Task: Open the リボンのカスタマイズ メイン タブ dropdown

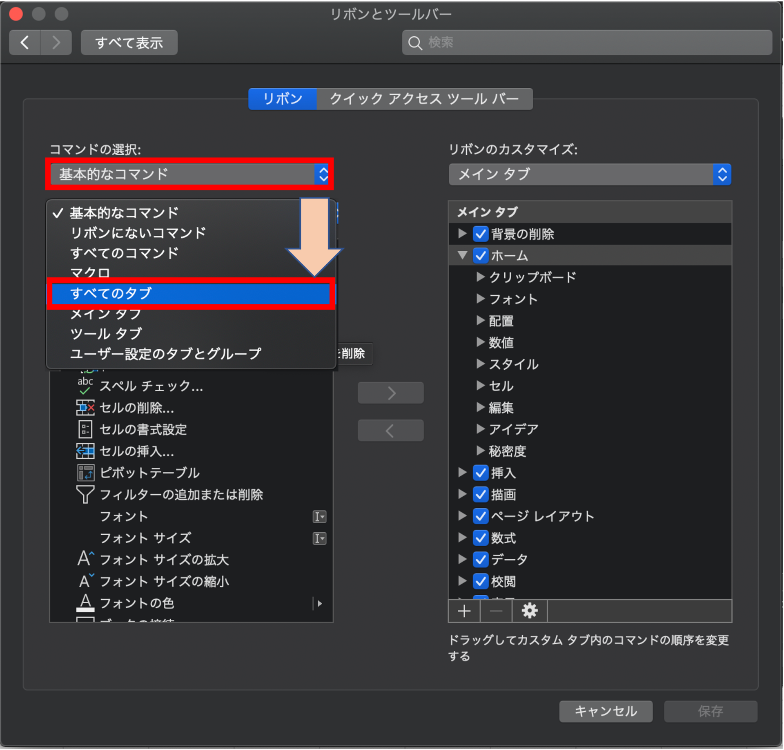Action: click(590, 174)
